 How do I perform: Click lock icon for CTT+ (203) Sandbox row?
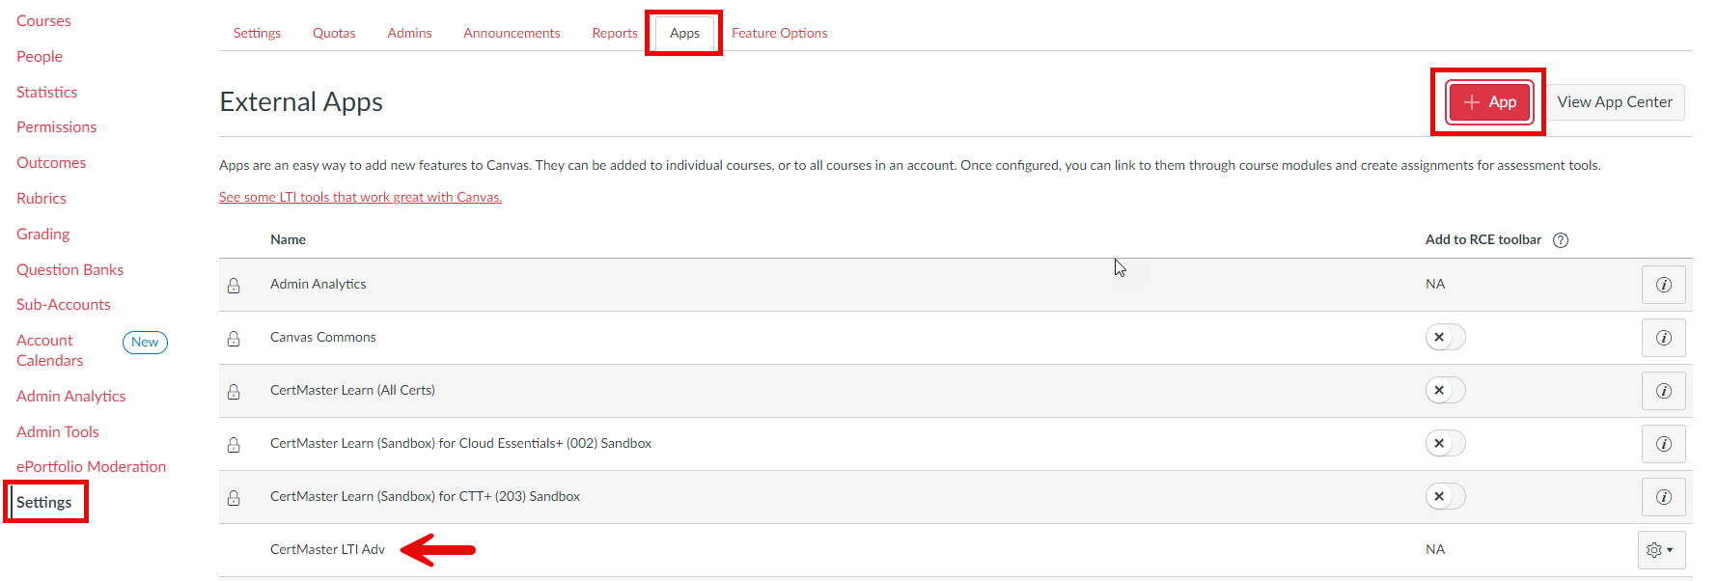tap(234, 498)
